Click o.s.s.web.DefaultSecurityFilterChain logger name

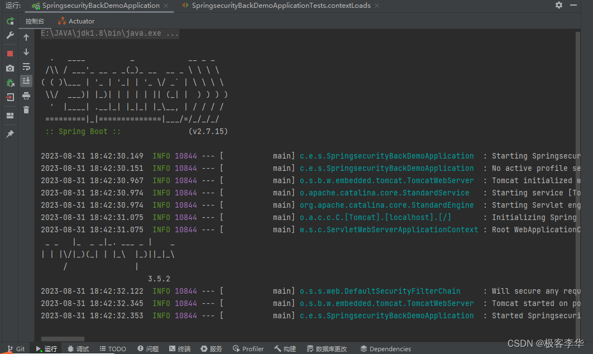(380, 291)
